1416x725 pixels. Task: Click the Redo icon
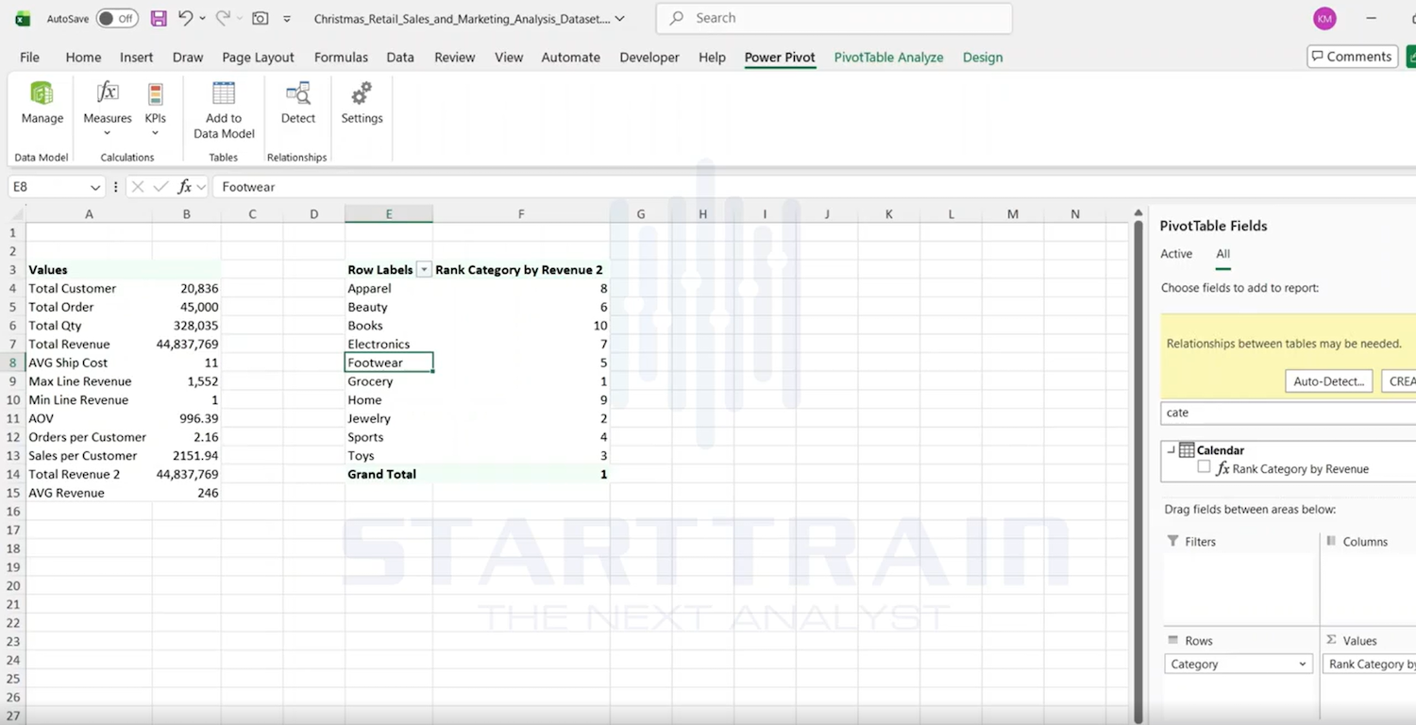[223, 18]
